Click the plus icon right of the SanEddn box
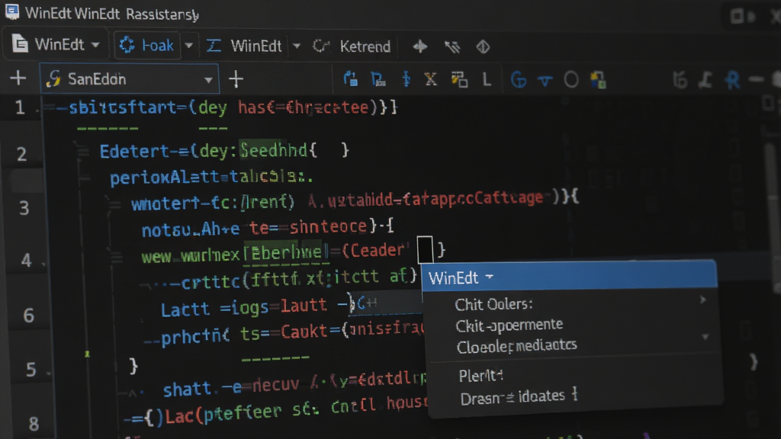781x439 pixels. tap(236, 79)
